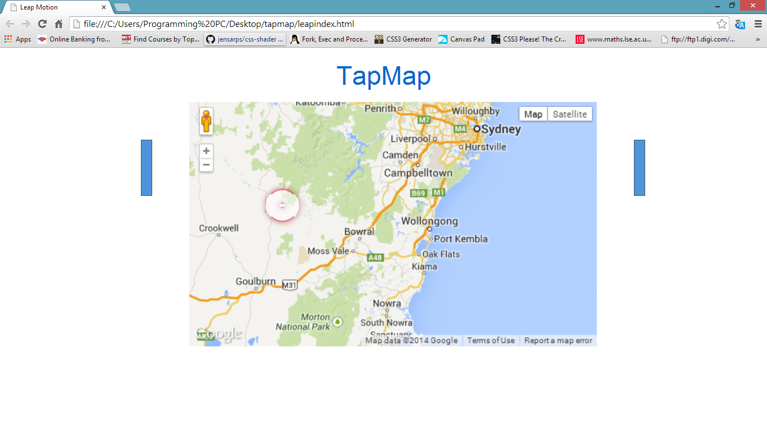The height and width of the screenshot is (431, 767).
Task: Click the M7 road shield
Action: [424, 120]
